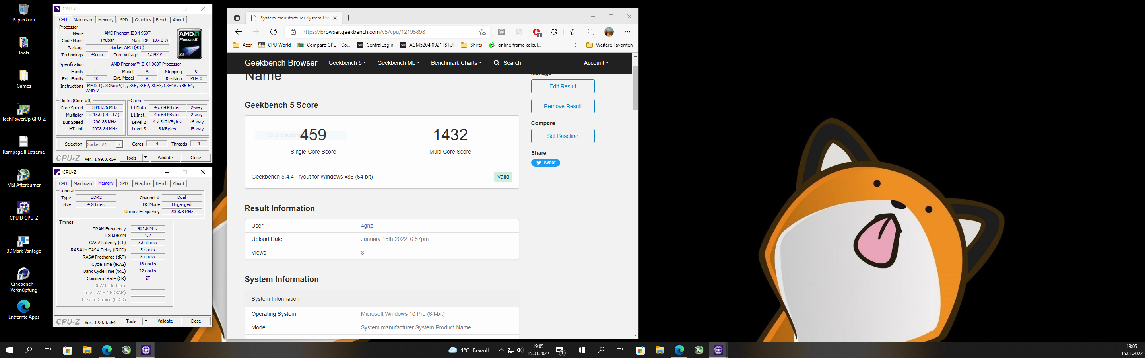Close the System manufacturer browser tab
The height and width of the screenshot is (358, 1145).
335,18
